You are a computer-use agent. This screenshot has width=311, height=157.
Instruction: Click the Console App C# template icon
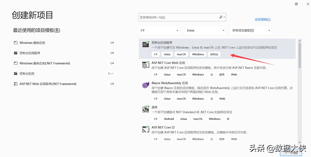(x=146, y=44)
